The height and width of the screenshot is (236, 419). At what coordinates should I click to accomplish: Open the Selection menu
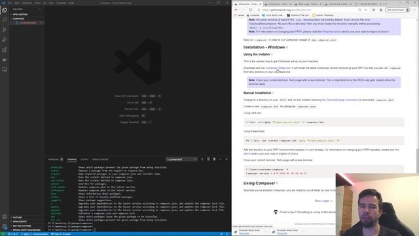tap(27, 3)
